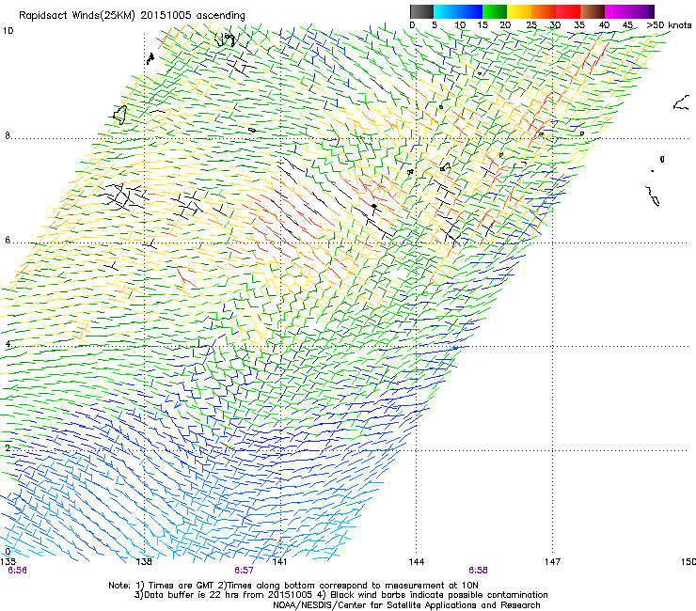Click the longitude "147" axis label

point(553,562)
